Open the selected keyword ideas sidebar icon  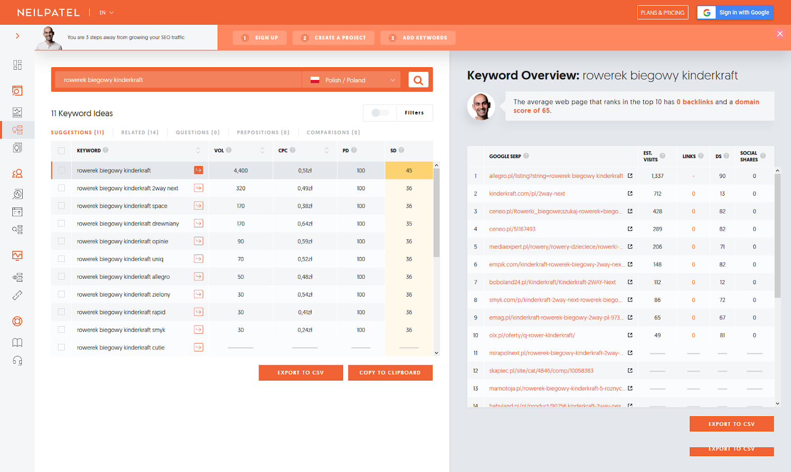click(x=17, y=130)
